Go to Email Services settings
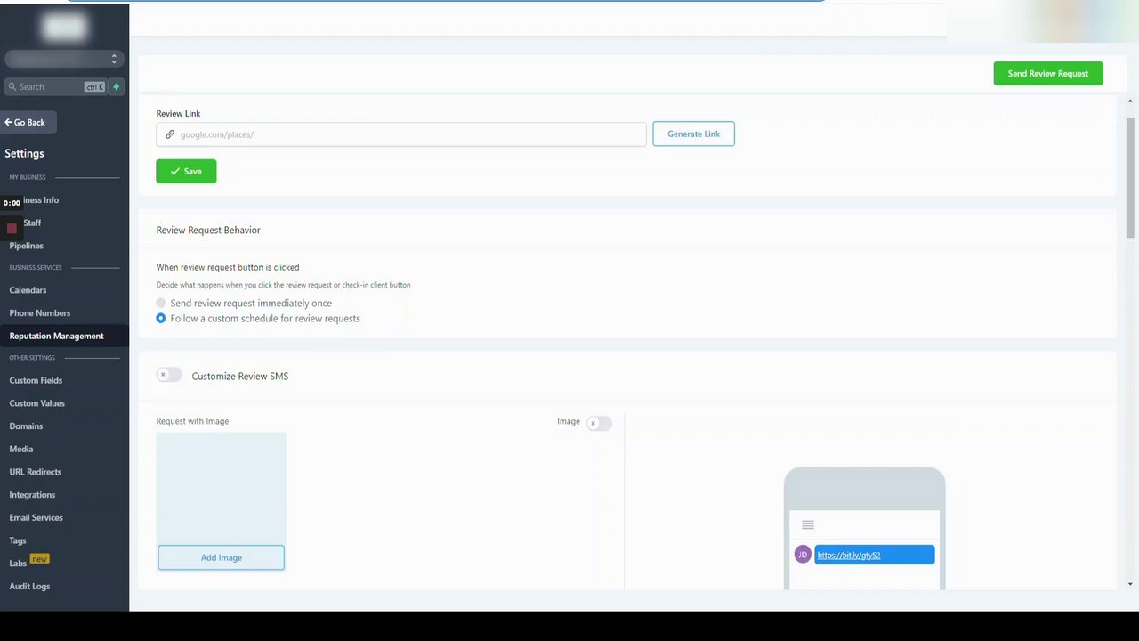 pos(36,518)
